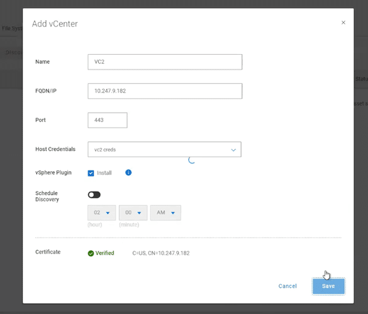Click the Port label
The image size is (368, 314).
40,120
